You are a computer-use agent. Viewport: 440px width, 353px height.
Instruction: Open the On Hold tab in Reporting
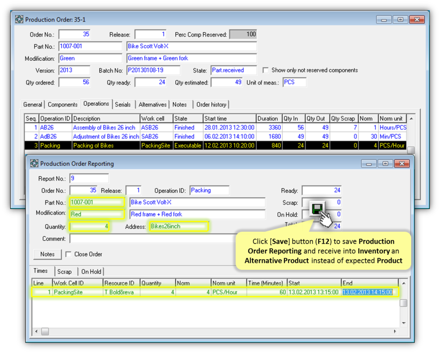[x=91, y=272]
